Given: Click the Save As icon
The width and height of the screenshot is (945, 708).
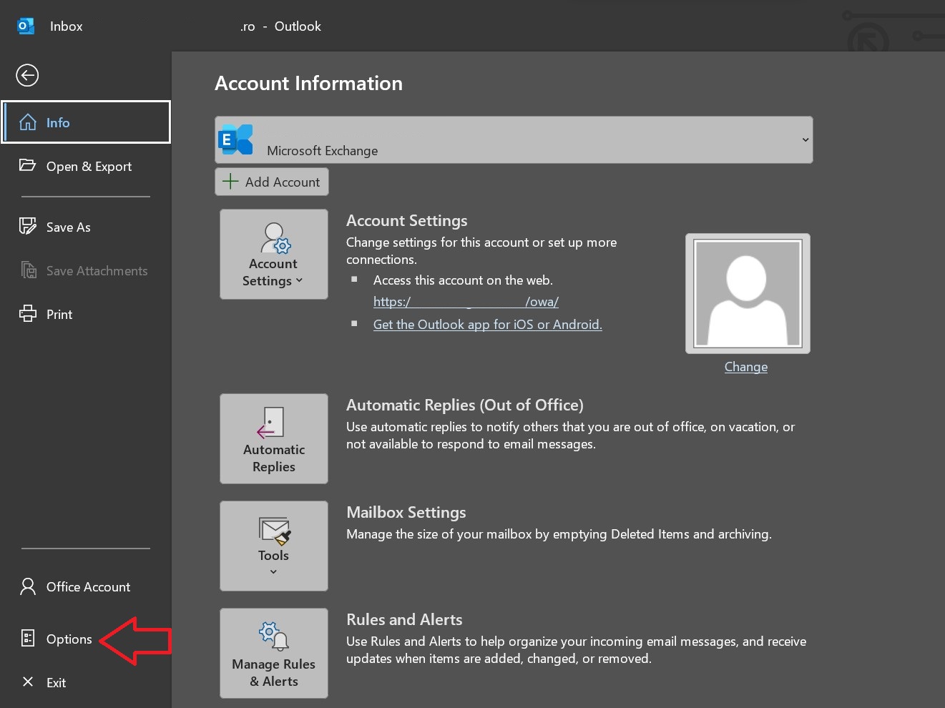Looking at the screenshot, I should 28,227.
